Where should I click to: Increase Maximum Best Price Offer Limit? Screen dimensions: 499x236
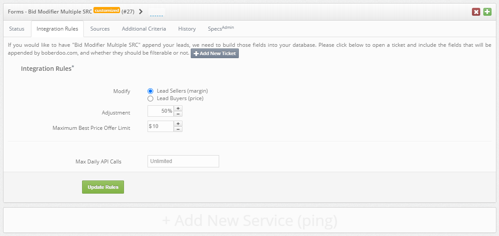coord(178,124)
